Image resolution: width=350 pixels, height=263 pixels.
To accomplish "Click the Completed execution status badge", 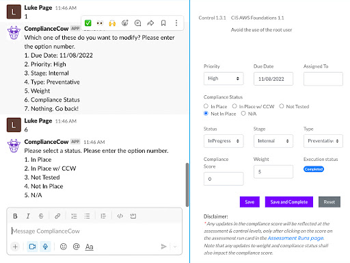I will click(x=314, y=169).
